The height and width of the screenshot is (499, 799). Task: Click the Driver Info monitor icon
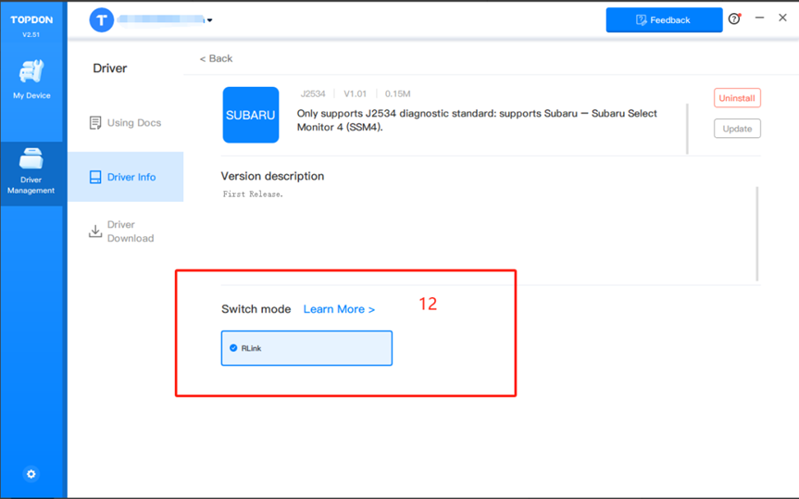(x=95, y=177)
